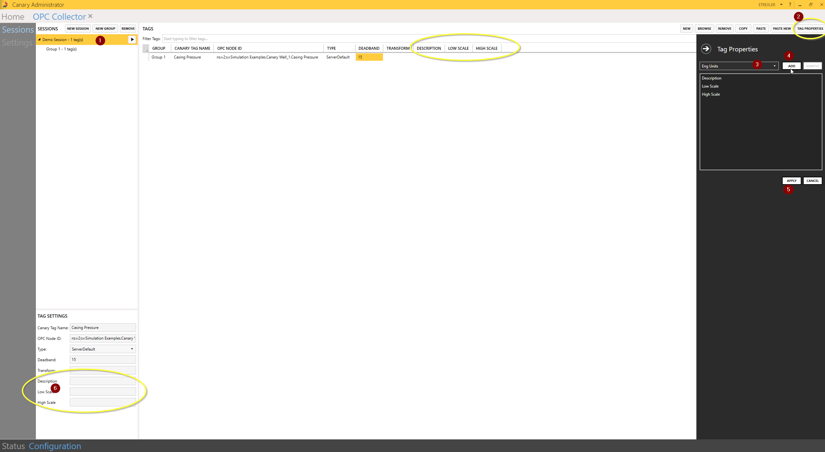Apply the tag property changes
This screenshot has width=825, height=452.
tap(791, 181)
